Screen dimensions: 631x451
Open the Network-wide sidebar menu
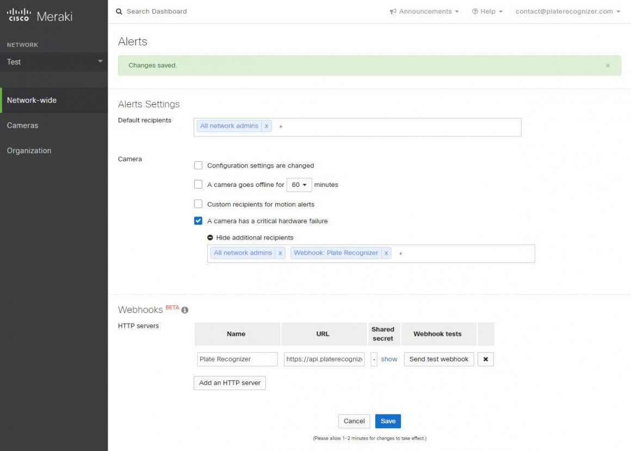[x=54, y=100]
